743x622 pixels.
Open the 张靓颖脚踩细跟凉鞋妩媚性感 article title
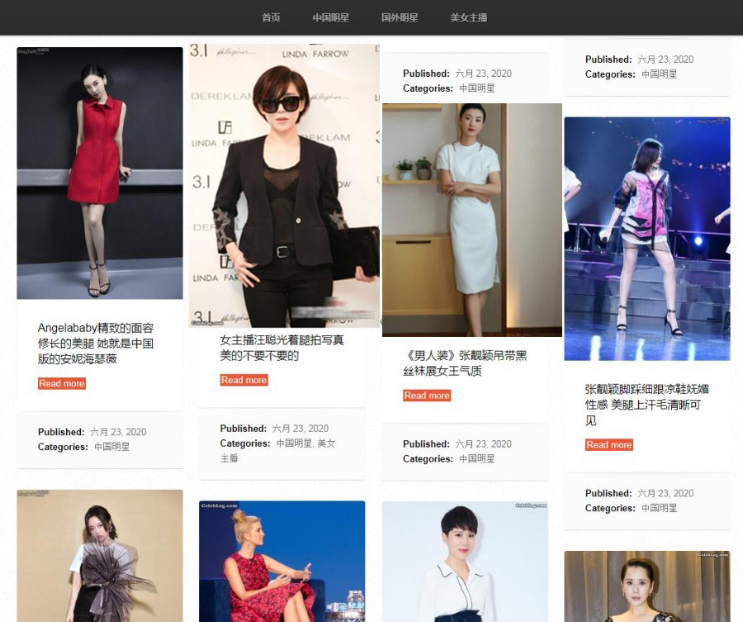tap(646, 405)
